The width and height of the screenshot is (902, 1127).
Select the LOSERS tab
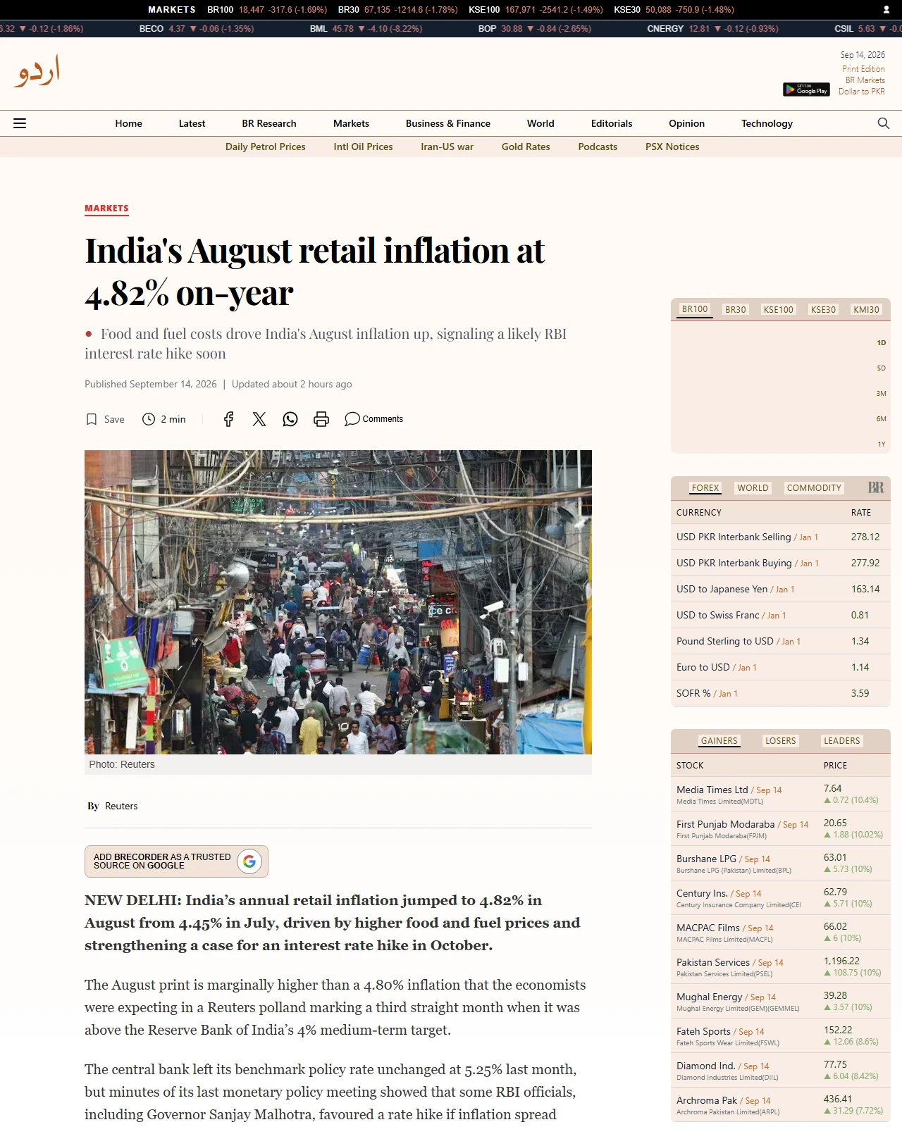coord(780,740)
